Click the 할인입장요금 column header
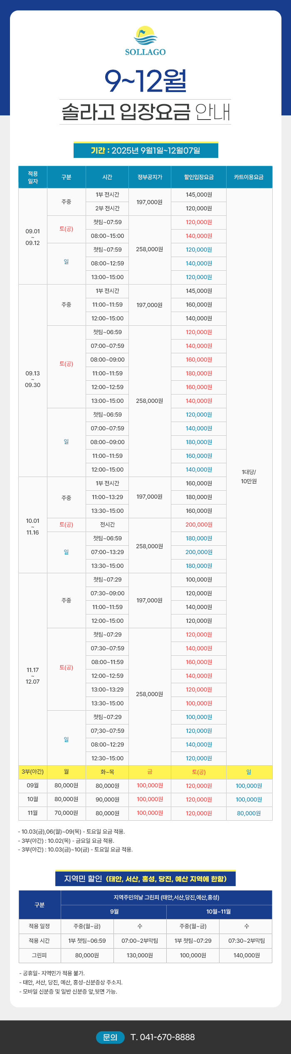Screen dimensions: 291x1054 pos(199,177)
